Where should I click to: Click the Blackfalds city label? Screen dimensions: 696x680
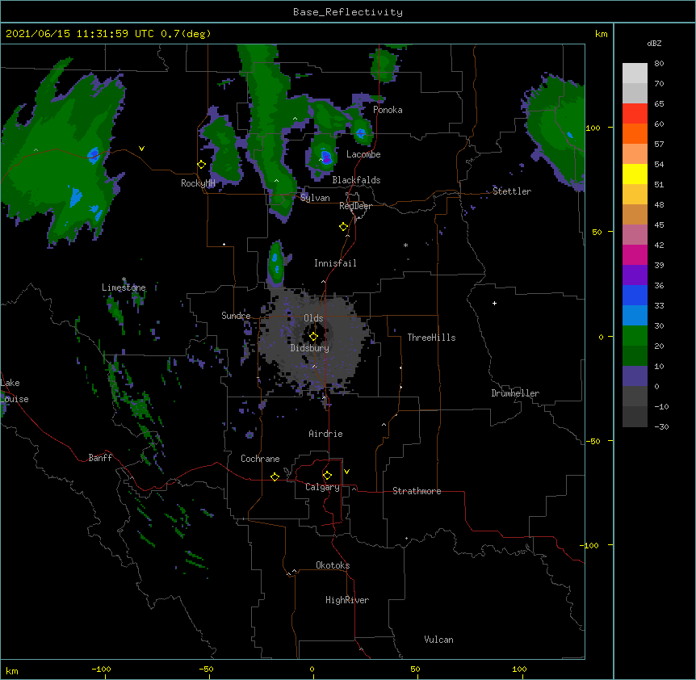pyautogui.click(x=356, y=180)
